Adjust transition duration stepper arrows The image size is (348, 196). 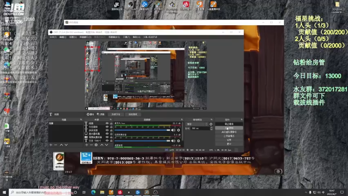[x=211, y=128]
